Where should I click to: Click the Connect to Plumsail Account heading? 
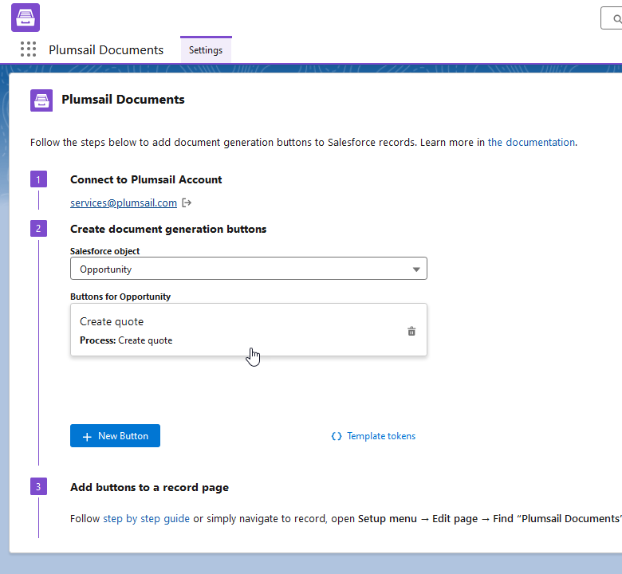(146, 179)
